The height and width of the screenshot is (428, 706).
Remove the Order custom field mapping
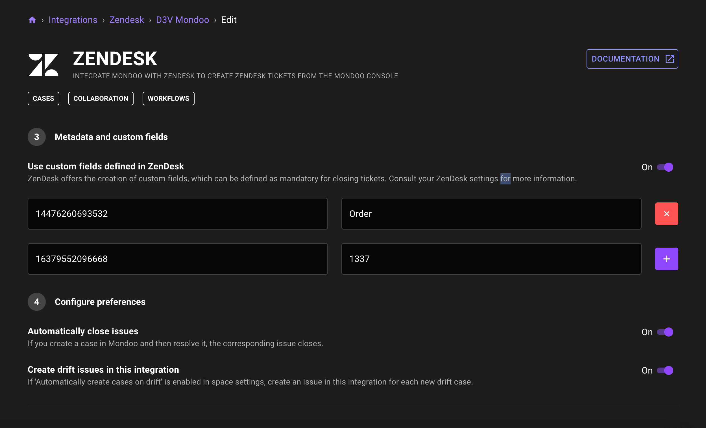666,213
